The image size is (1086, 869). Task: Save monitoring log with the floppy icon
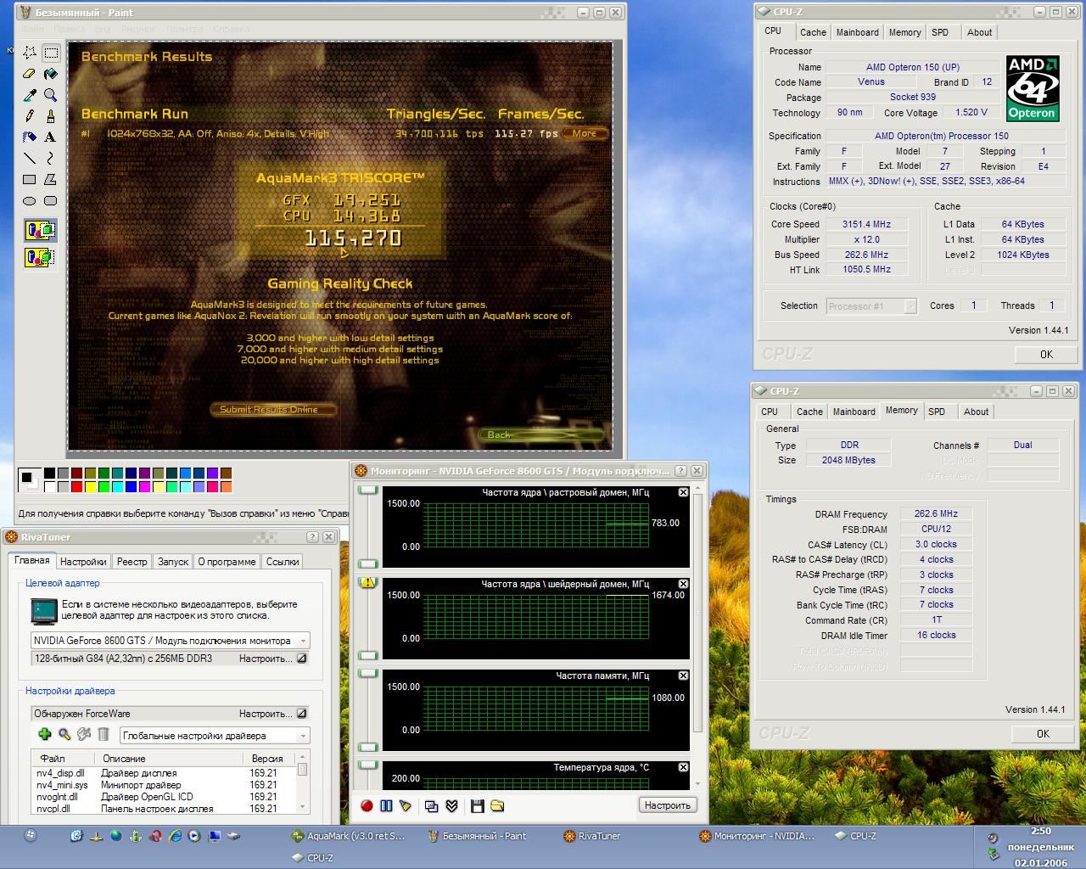pyautogui.click(x=478, y=805)
